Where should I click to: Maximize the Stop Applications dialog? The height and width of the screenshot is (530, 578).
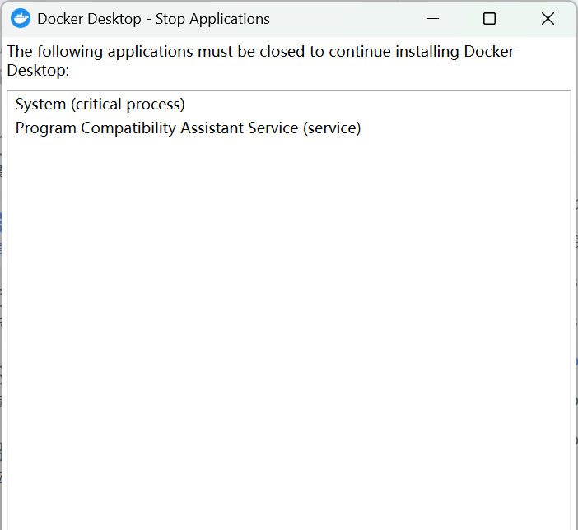(x=489, y=18)
